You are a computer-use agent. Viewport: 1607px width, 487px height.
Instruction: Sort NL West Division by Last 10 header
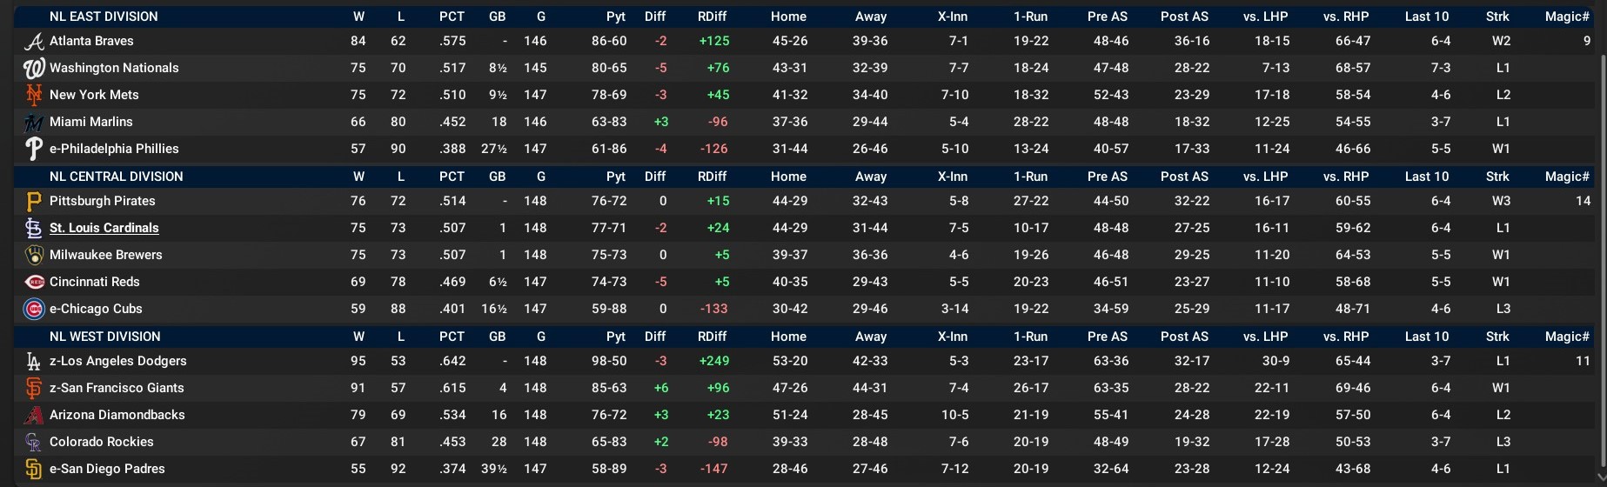[1427, 337]
